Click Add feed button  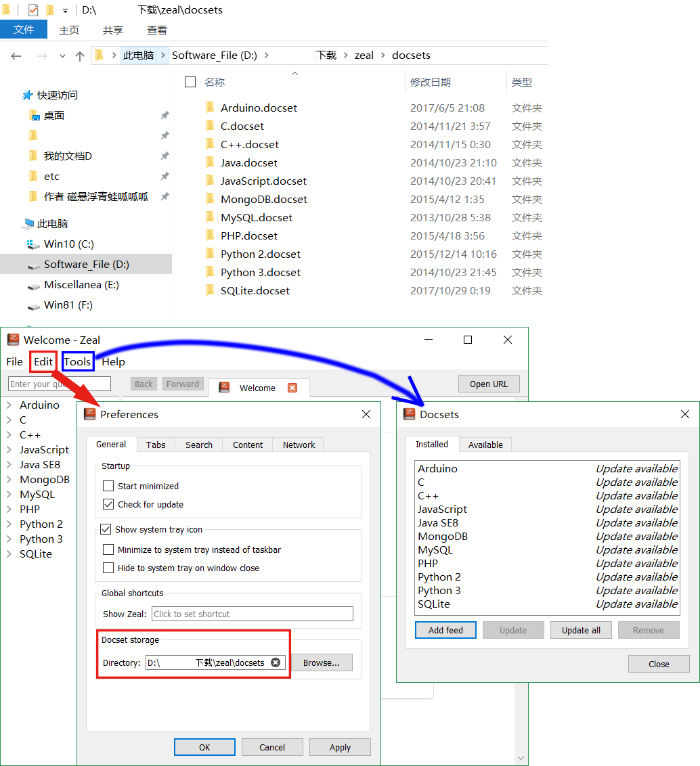click(x=445, y=630)
